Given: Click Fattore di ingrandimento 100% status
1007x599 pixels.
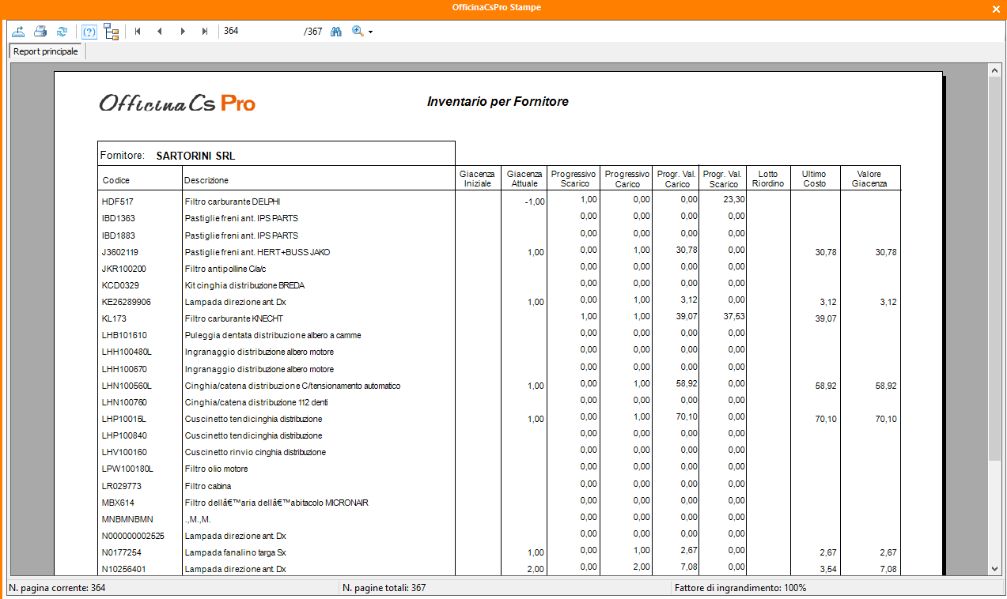Looking at the screenshot, I should [x=740, y=588].
